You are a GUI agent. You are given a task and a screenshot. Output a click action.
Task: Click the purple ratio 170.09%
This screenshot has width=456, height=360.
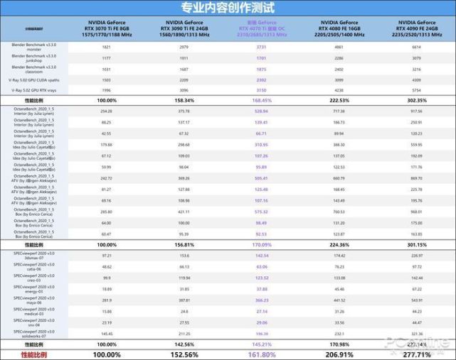tap(262, 245)
